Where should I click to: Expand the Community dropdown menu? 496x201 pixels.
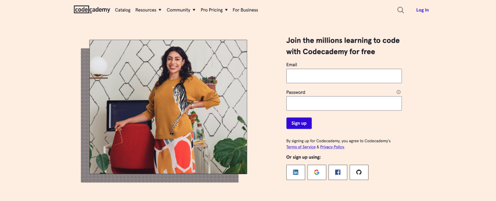tap(181, 10)
